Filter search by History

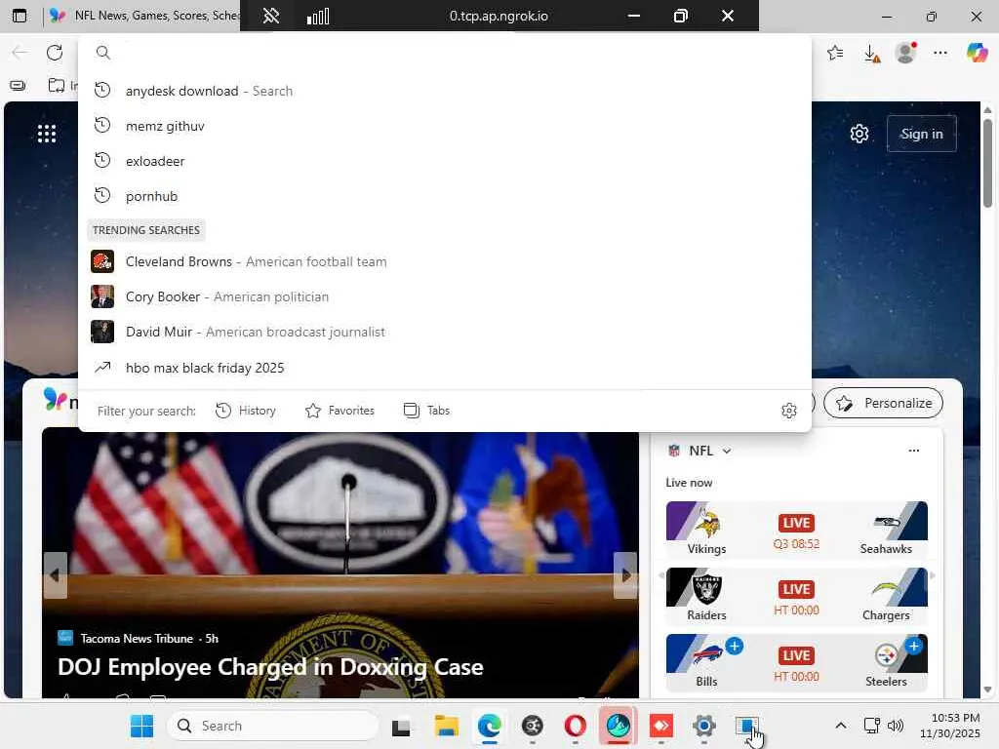pyautogui.click(x=246, y=411)
